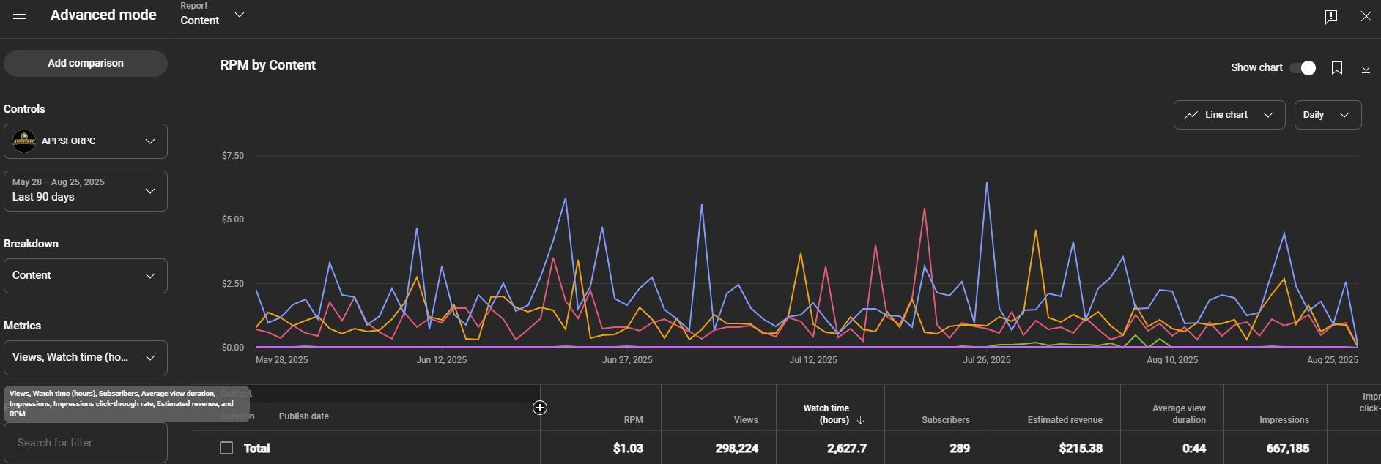Open the Breakdown Content dropdown

coord(86,276)
